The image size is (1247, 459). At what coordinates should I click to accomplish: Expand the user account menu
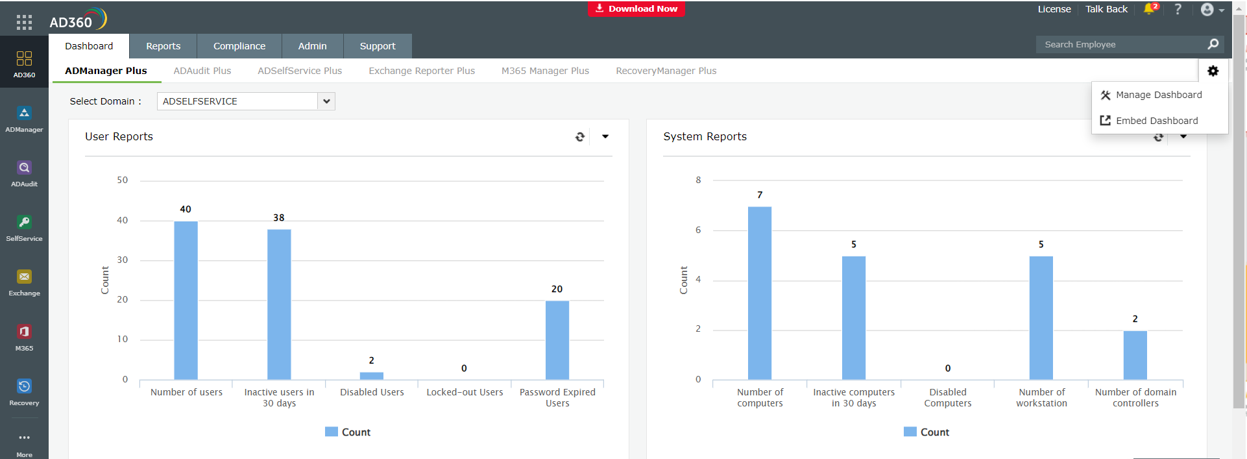1212,10
